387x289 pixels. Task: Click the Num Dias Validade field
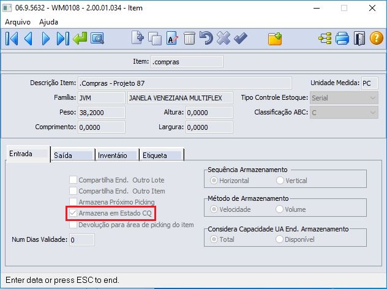tap(82, 239)
